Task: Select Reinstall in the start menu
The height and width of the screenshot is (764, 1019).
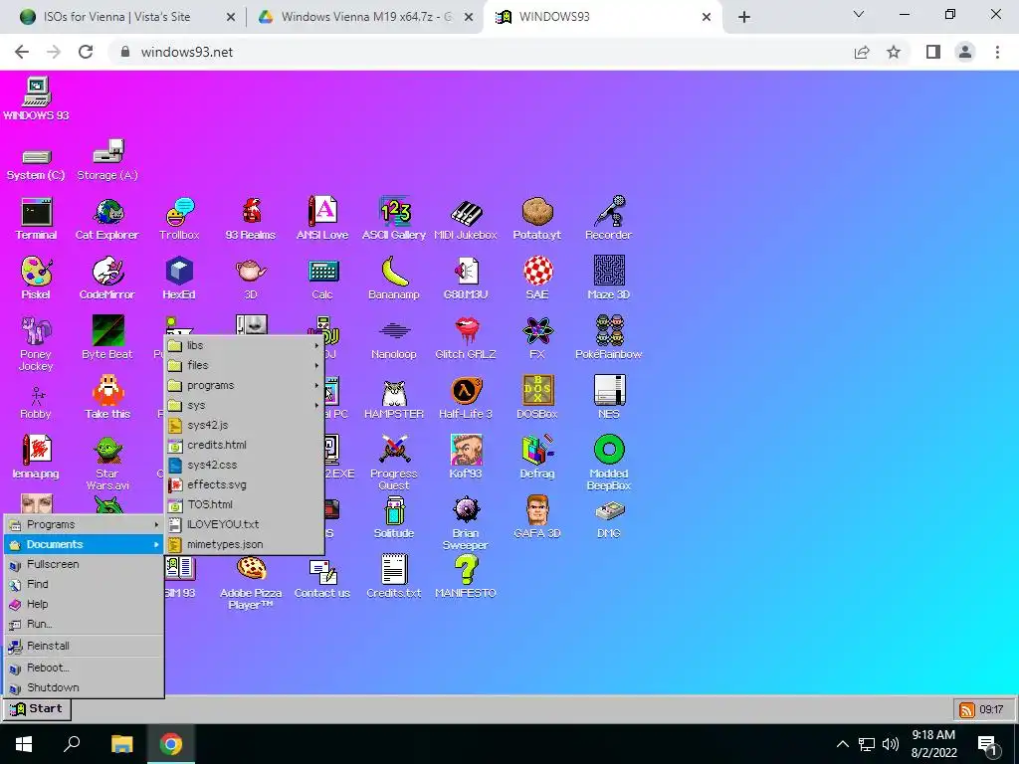Action: 84,646
